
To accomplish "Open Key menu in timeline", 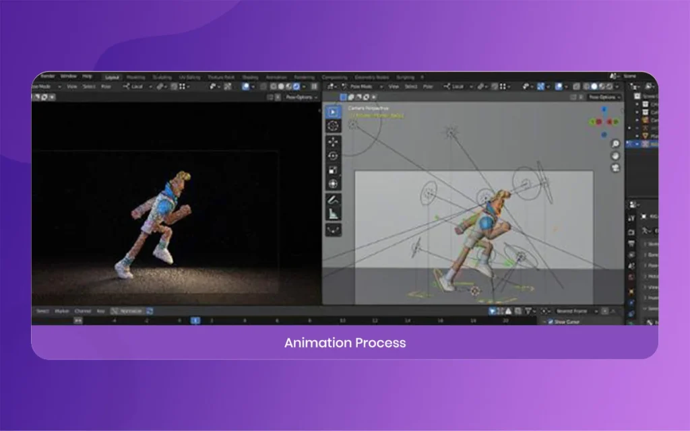I will point(101,311).
